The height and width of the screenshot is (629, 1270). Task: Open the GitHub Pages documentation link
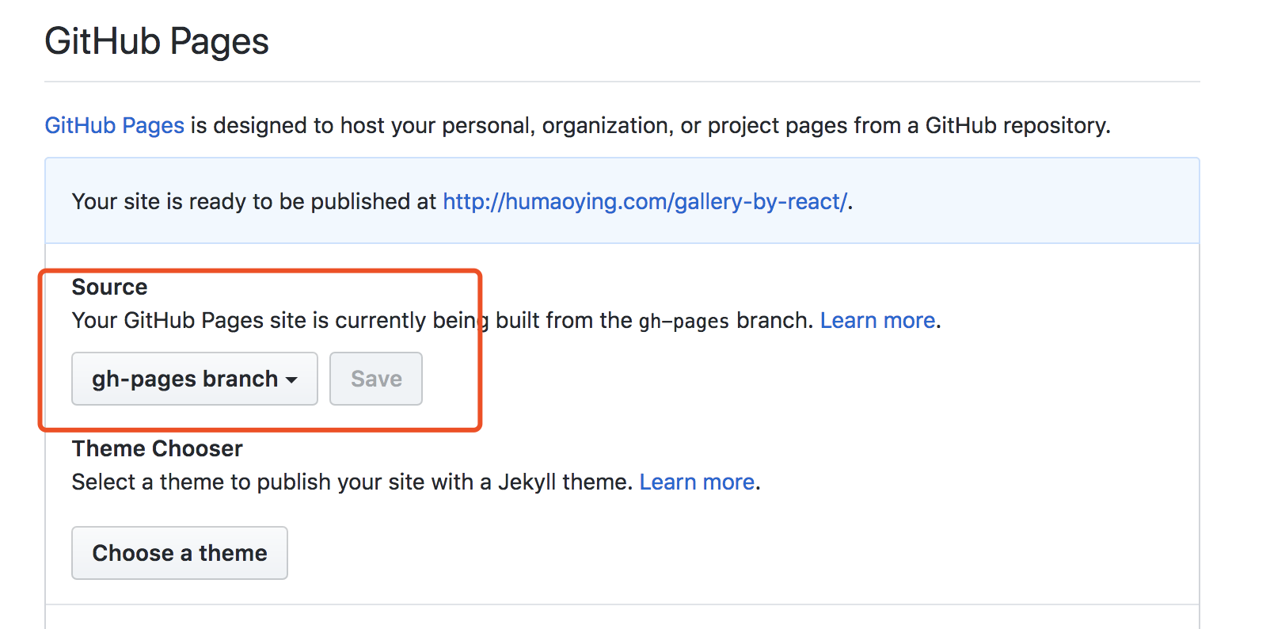click(115, 125)
